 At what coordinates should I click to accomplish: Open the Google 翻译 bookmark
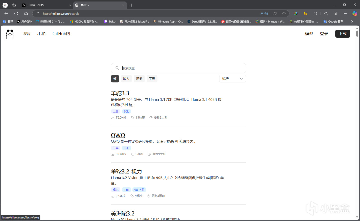(x=334, y=21)
